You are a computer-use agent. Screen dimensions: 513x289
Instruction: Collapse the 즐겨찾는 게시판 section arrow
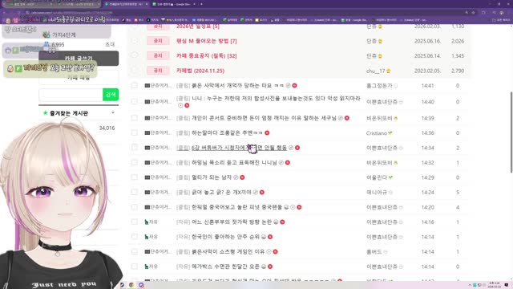click(x=113, y=112)
